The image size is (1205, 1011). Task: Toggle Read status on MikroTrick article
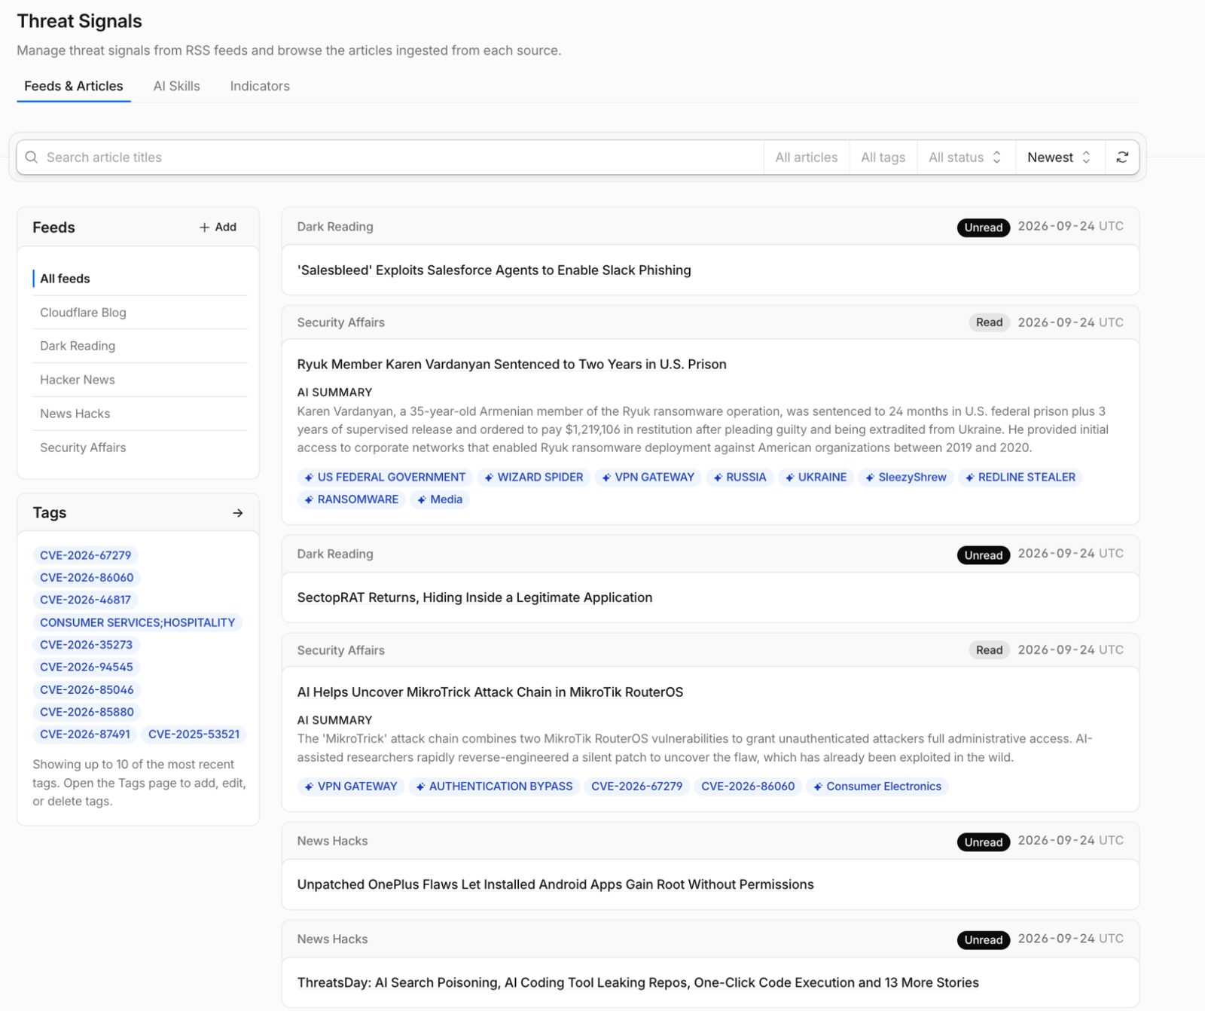tap(990, 650)
